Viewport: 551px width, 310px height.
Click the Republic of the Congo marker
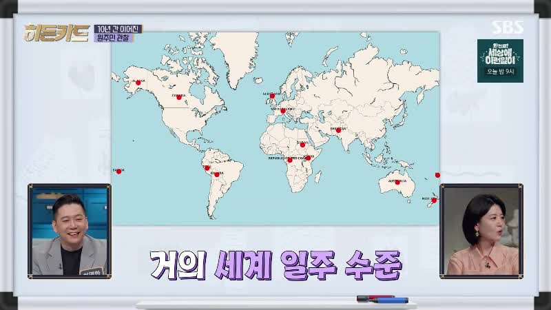tap(290, 160)
